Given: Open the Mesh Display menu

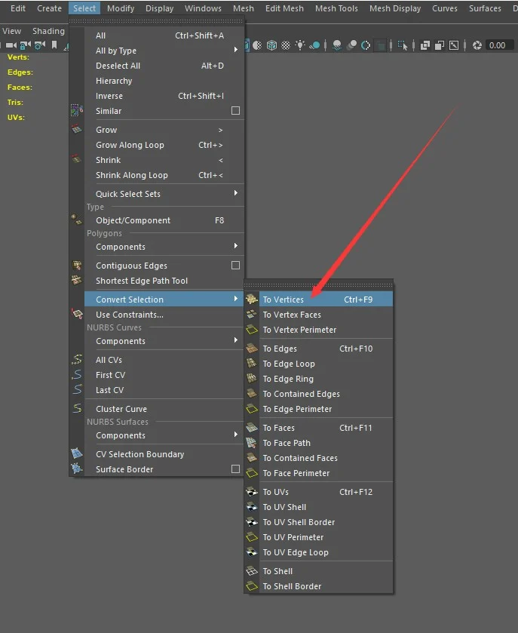Looking at the screenshot, I should [395, 8].
